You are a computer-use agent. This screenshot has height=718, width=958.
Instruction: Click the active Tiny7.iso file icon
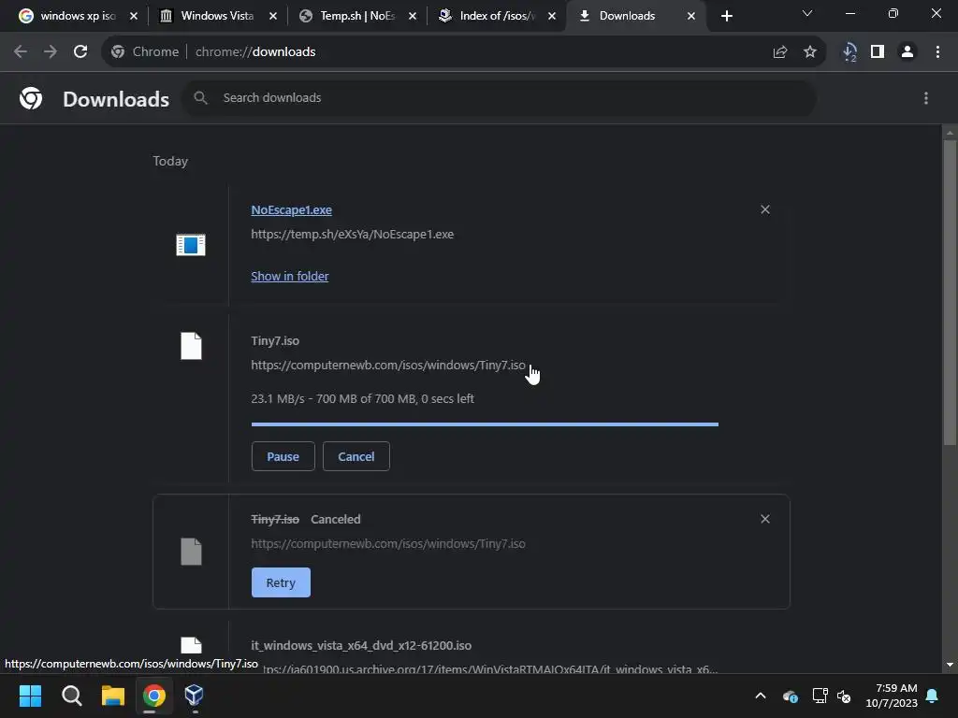pyautogui.click(x=191, y=346)
